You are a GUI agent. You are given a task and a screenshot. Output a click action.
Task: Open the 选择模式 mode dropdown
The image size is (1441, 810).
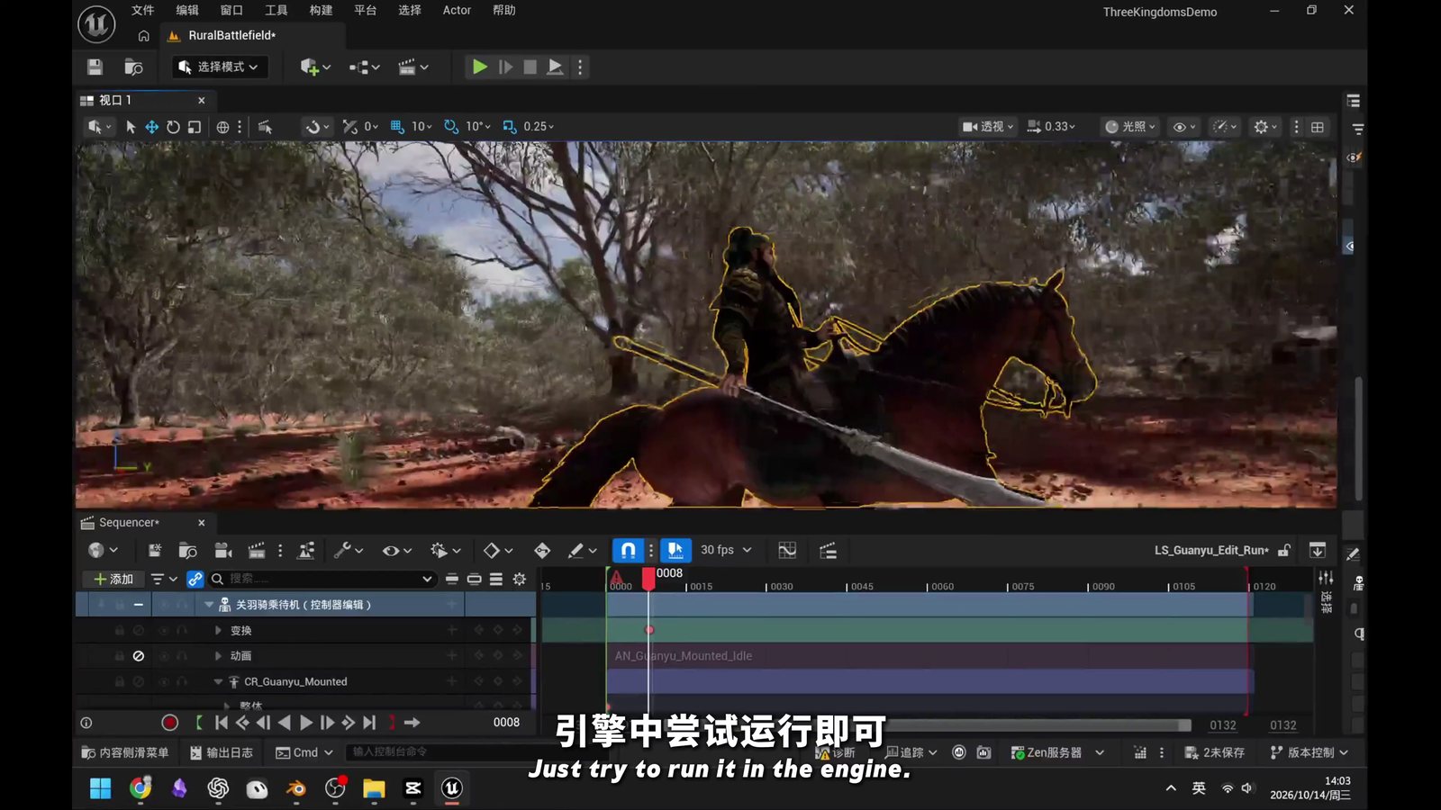tap(219, 67)
